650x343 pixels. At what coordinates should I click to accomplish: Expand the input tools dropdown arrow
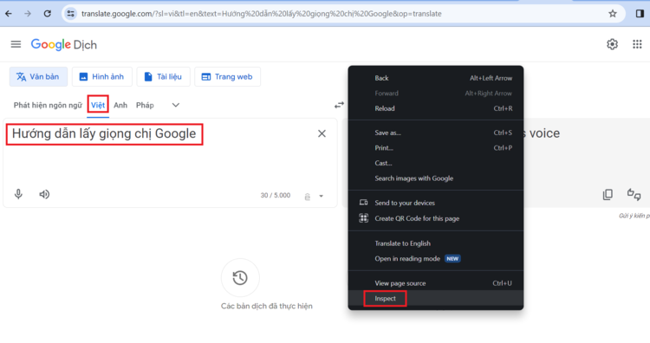[321, 196]
